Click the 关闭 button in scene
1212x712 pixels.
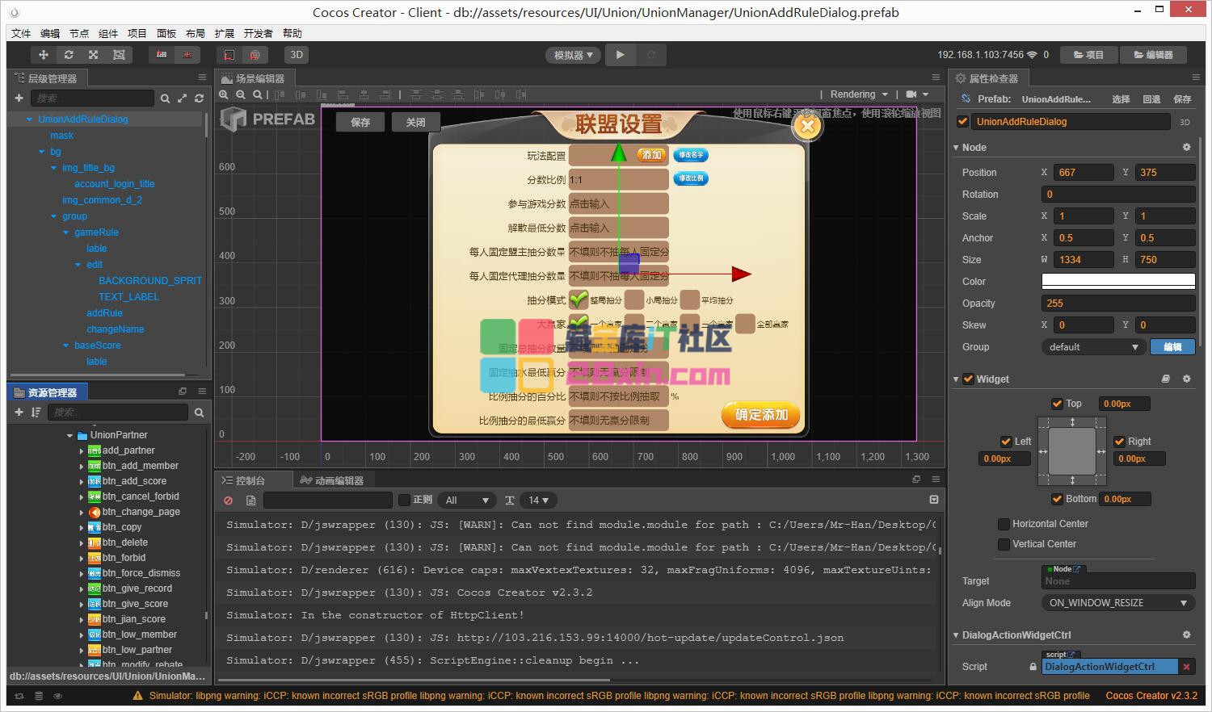pyautogui.click(x=415, y=122)
